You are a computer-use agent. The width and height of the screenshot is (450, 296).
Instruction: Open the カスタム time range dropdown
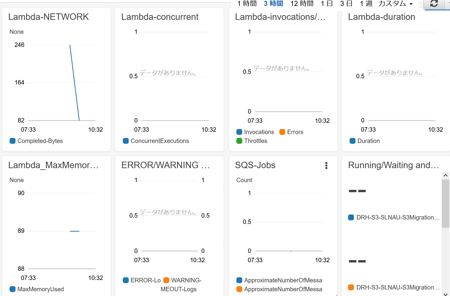click(x=395, y=4)
